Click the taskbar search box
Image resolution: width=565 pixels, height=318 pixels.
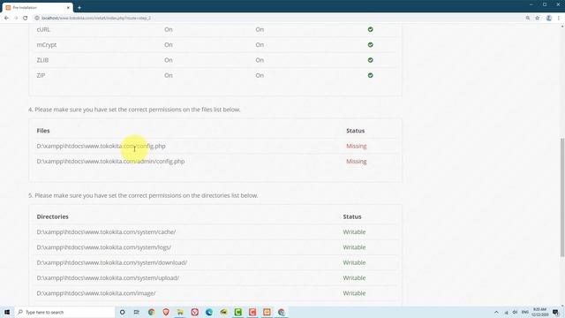64,312
